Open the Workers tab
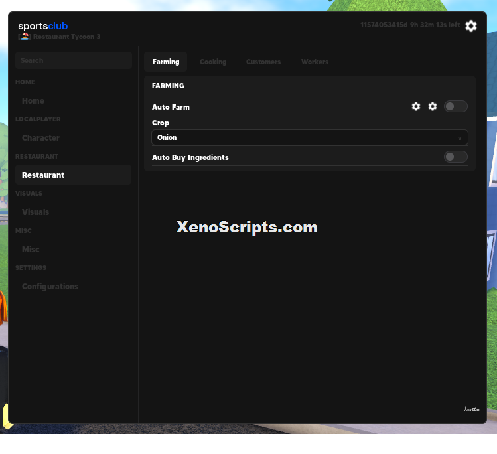The height and width of the screenshot is (454, 497). pos(315,62)
